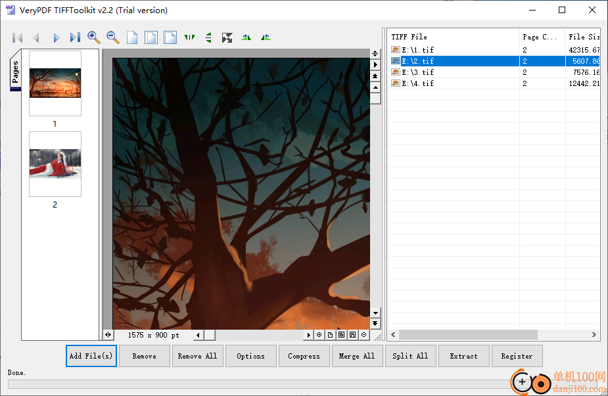Click the vertical split arrows button above scrollbar
Viewport: 608px width, 396px height.
pyautogui.click(x=375, y=53)
